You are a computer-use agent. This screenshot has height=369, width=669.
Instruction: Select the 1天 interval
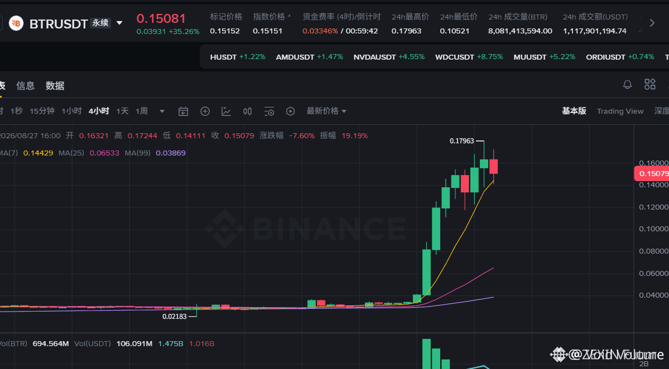(x=122, y=111)
